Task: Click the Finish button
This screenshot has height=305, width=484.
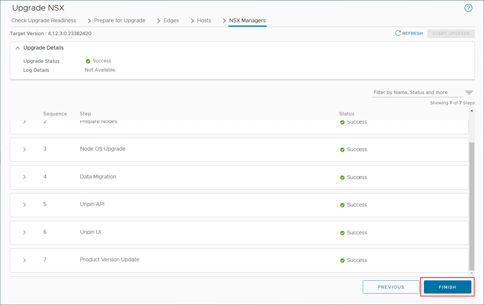Action: click(x=447, y=287)
